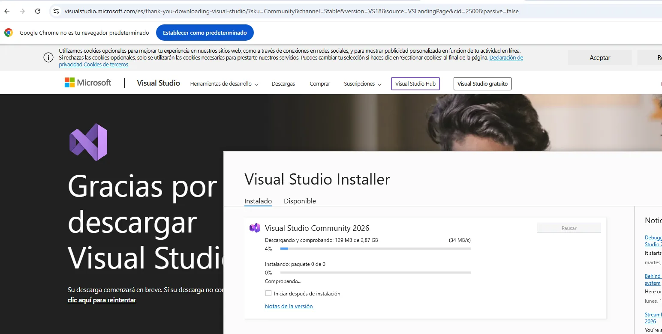Click the Microsoft logo
Screen dimensions: 662x334
click(88, 83)
